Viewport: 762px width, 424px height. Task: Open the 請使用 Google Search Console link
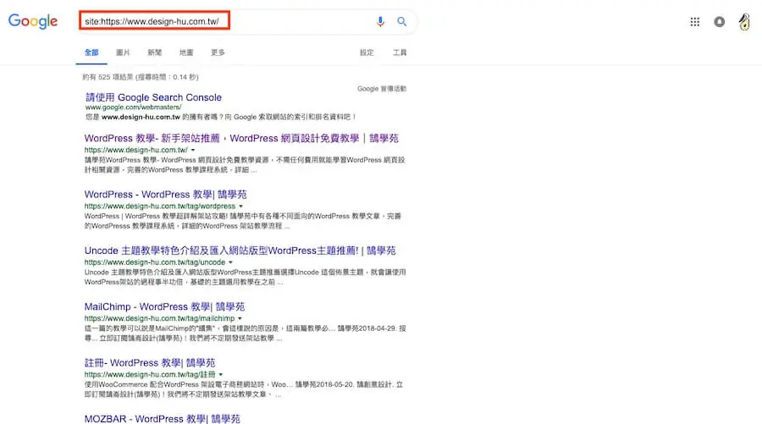(153, 97)
